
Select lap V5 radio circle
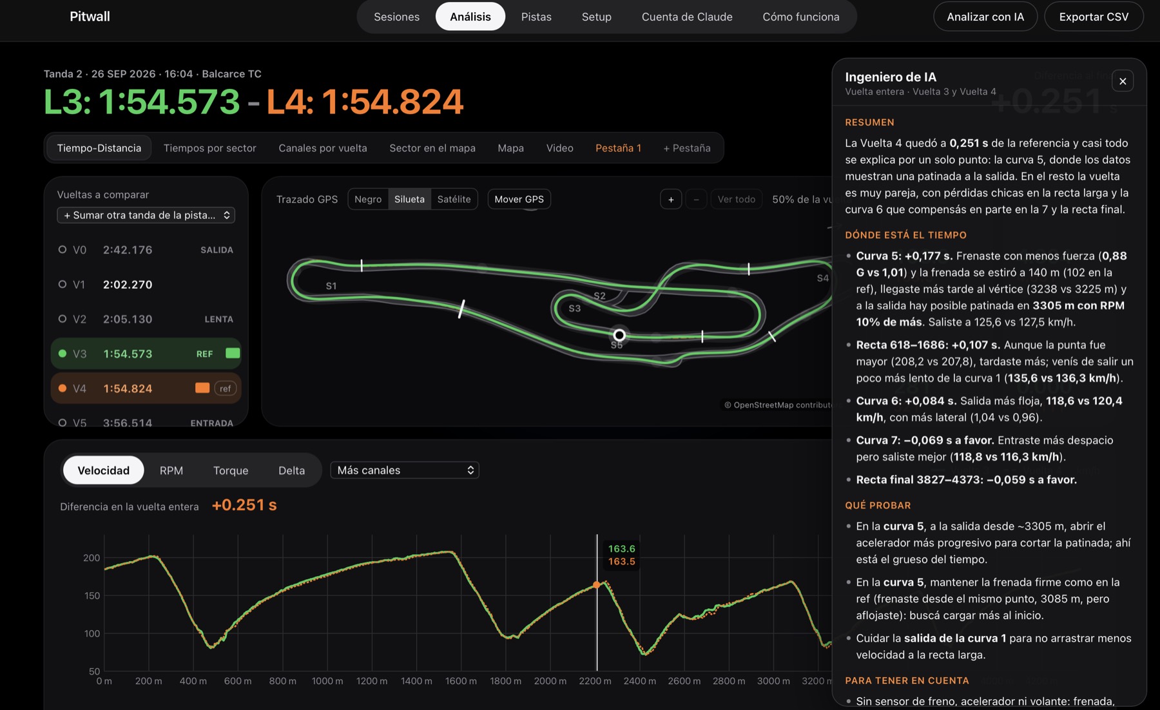(x=63, y=423)
